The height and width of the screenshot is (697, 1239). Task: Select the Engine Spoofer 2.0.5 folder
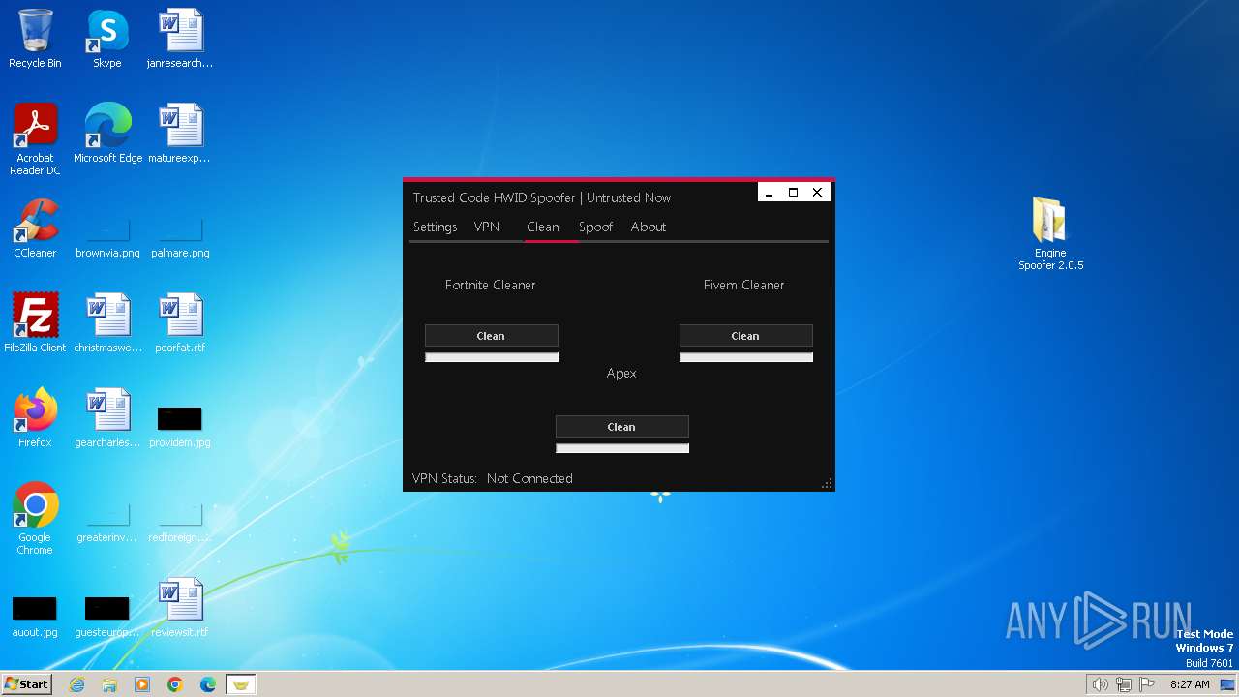[x=1050, y=233]
